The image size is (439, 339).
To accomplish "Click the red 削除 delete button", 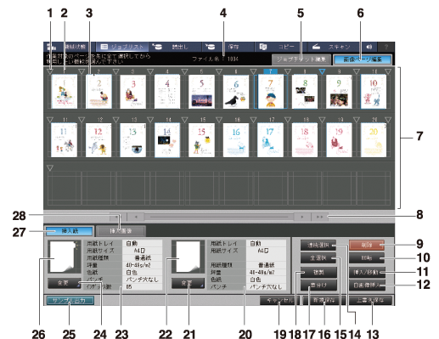I will point(367,246).
